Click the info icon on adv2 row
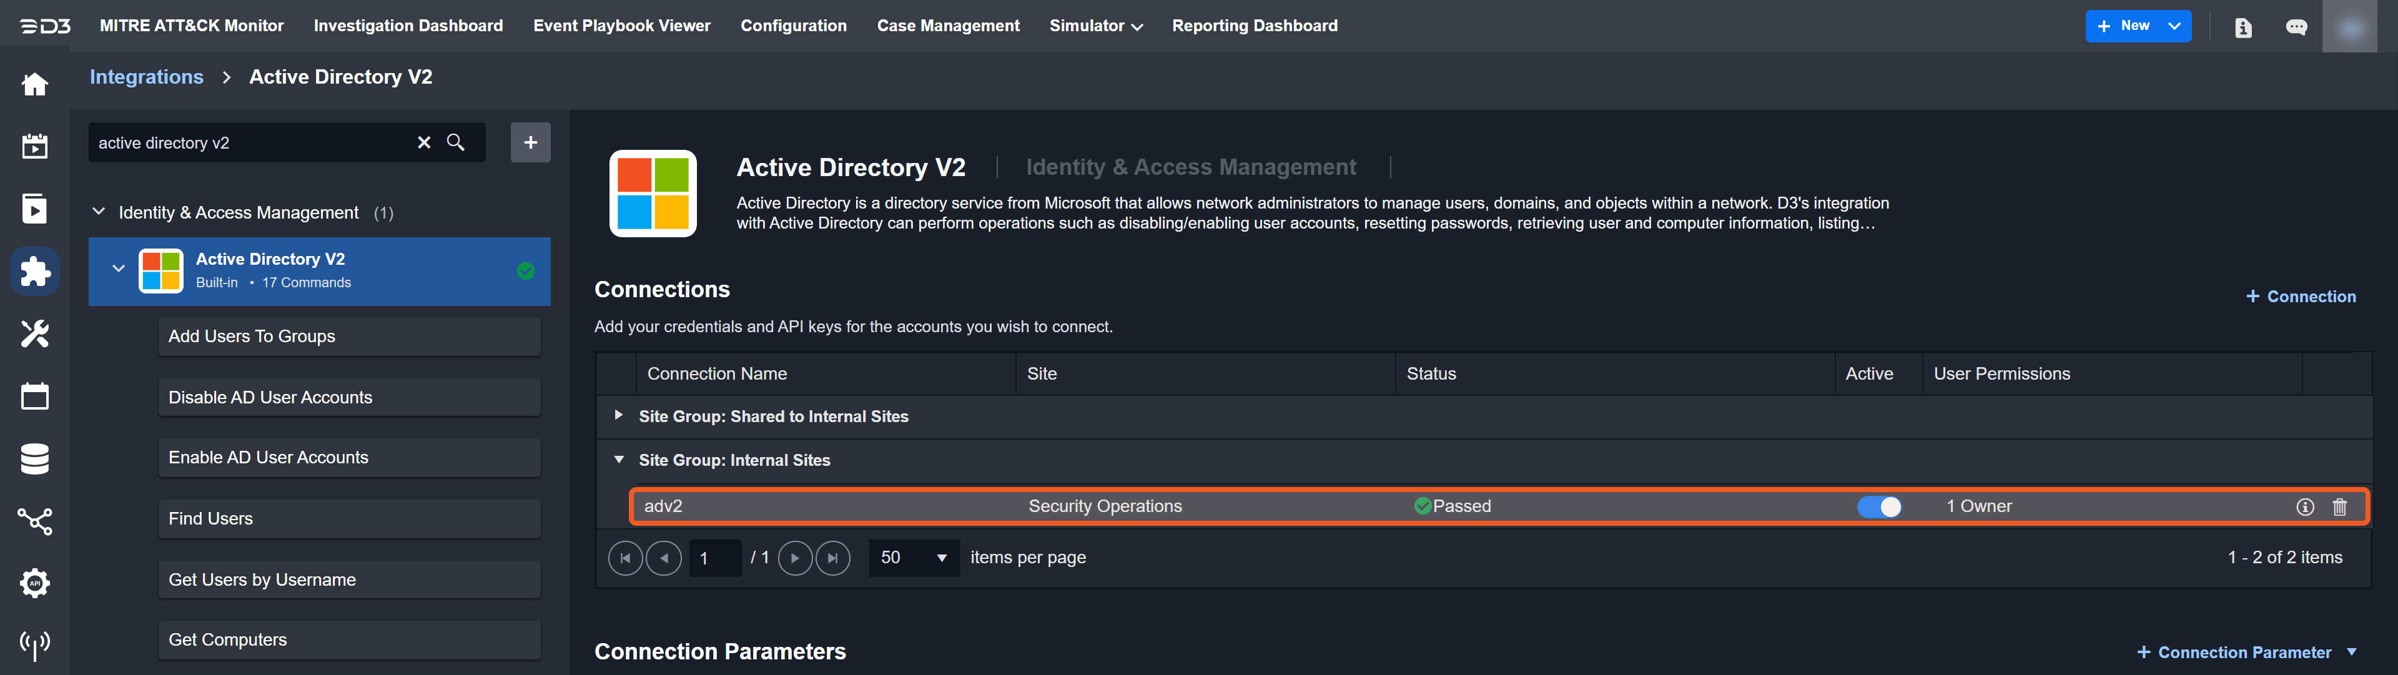The height and width of the screenshot is (675, 2398). (2305, 506)
